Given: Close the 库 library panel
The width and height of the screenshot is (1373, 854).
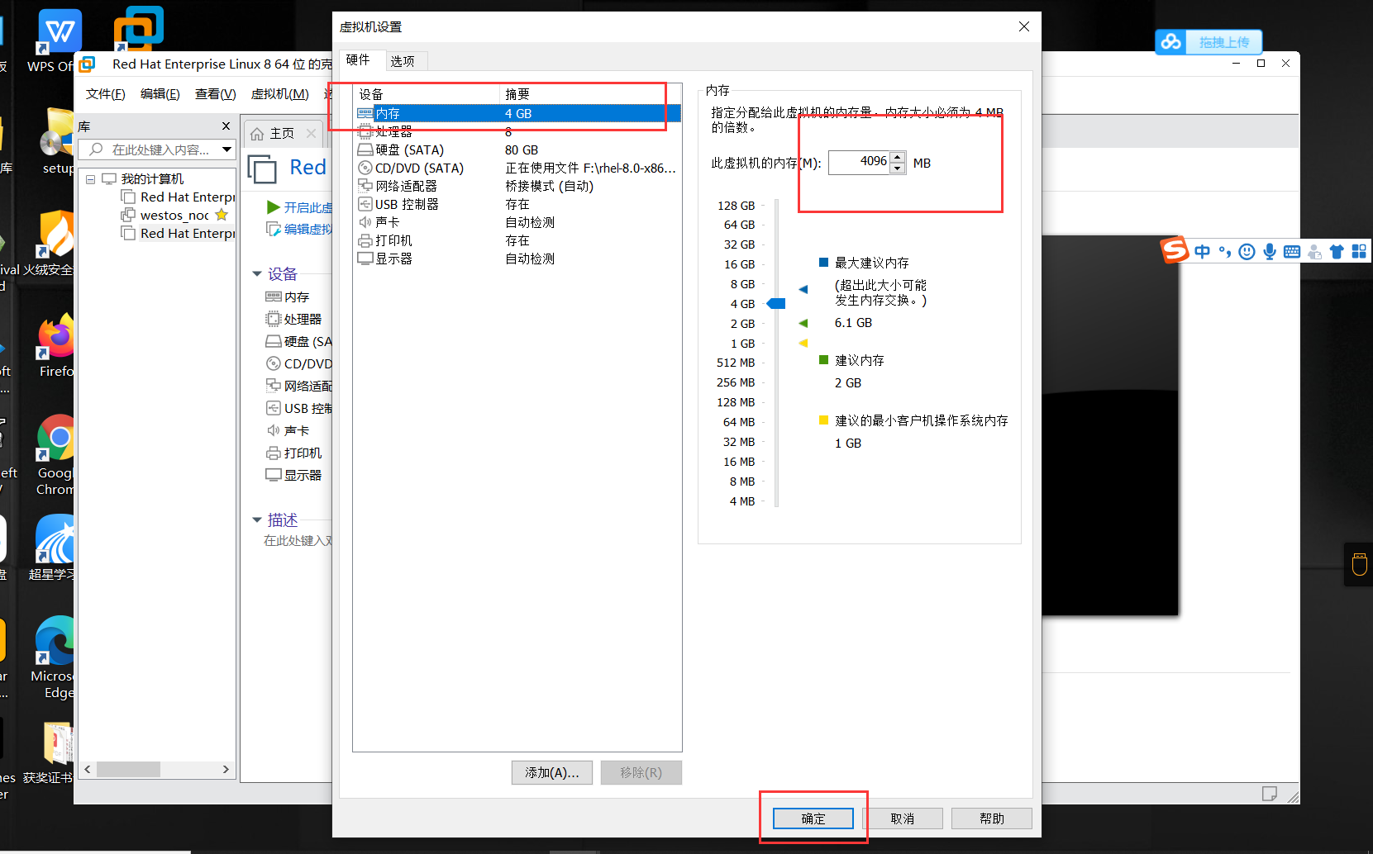Looking at the screenshot, I should pyautogui.click(x=226, y=126).
